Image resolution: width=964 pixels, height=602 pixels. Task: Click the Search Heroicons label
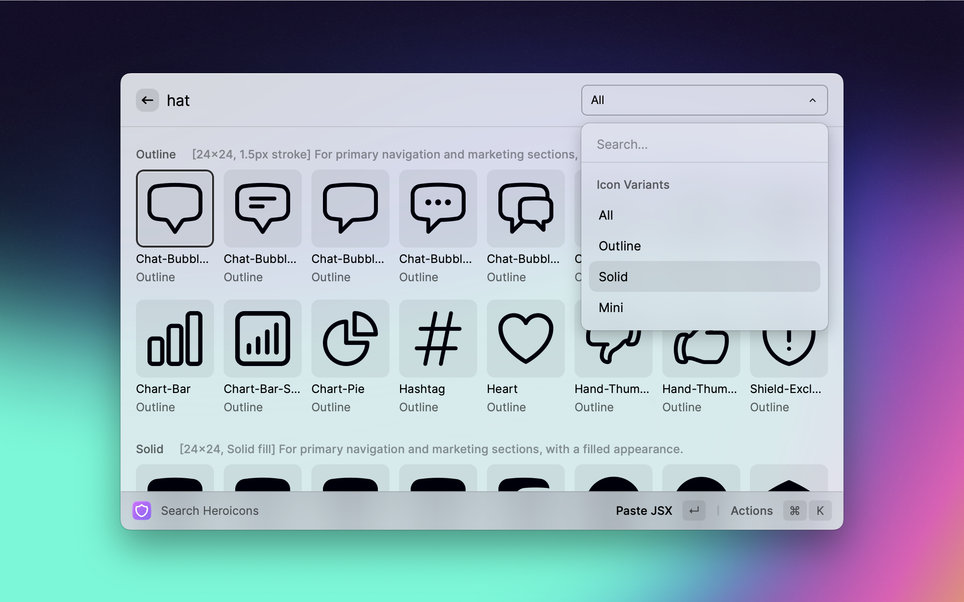[210, 510]
